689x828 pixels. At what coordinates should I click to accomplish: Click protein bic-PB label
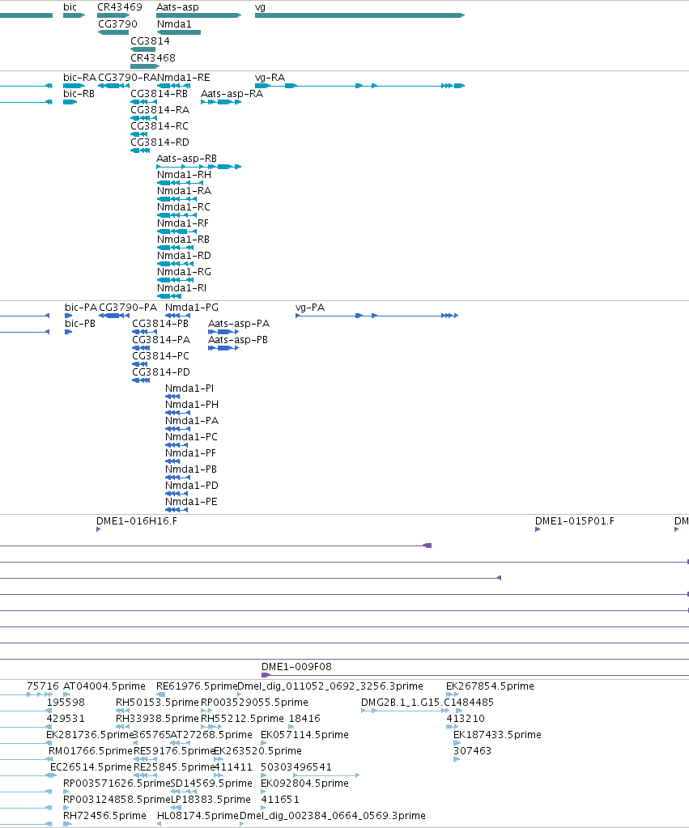80,324
